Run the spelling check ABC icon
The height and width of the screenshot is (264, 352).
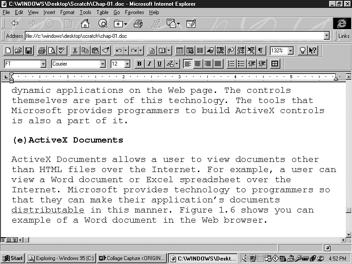coord(62,51)
